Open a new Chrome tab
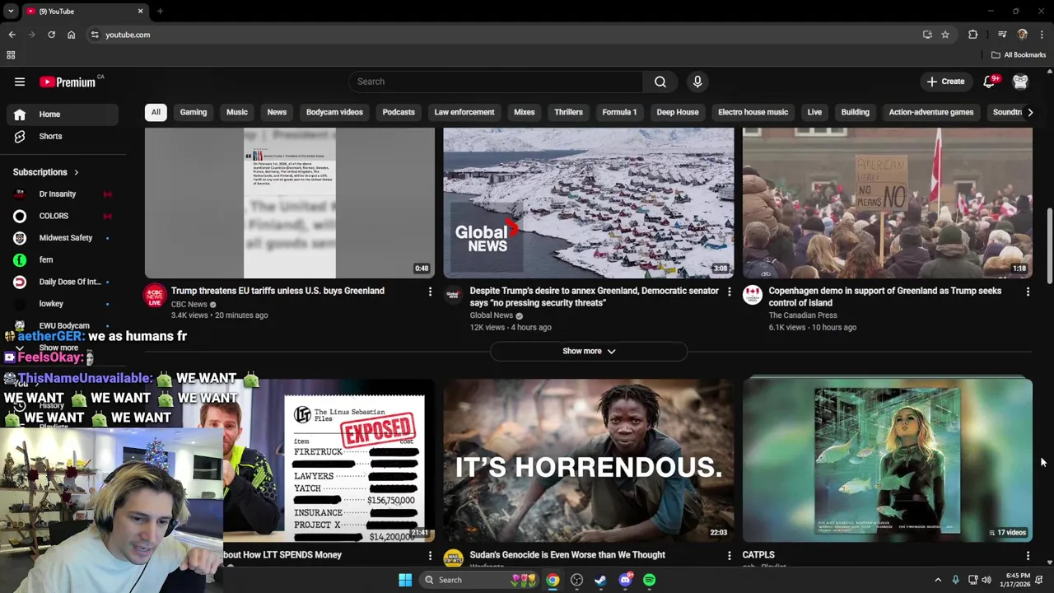This screenshot has height=593, width=1054. pyautogui.click(x=160, y=12)
